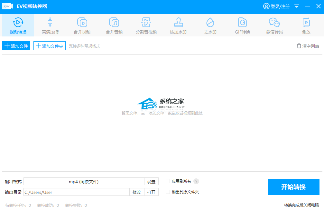Viewport: 324px width, 210px height.
Task: Open the 高清压缩 HD compress tool
Action: (x=50, y=25)
